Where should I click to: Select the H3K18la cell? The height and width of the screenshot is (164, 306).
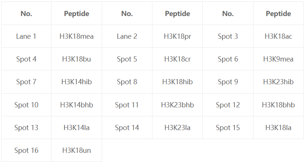coord(278,128)
